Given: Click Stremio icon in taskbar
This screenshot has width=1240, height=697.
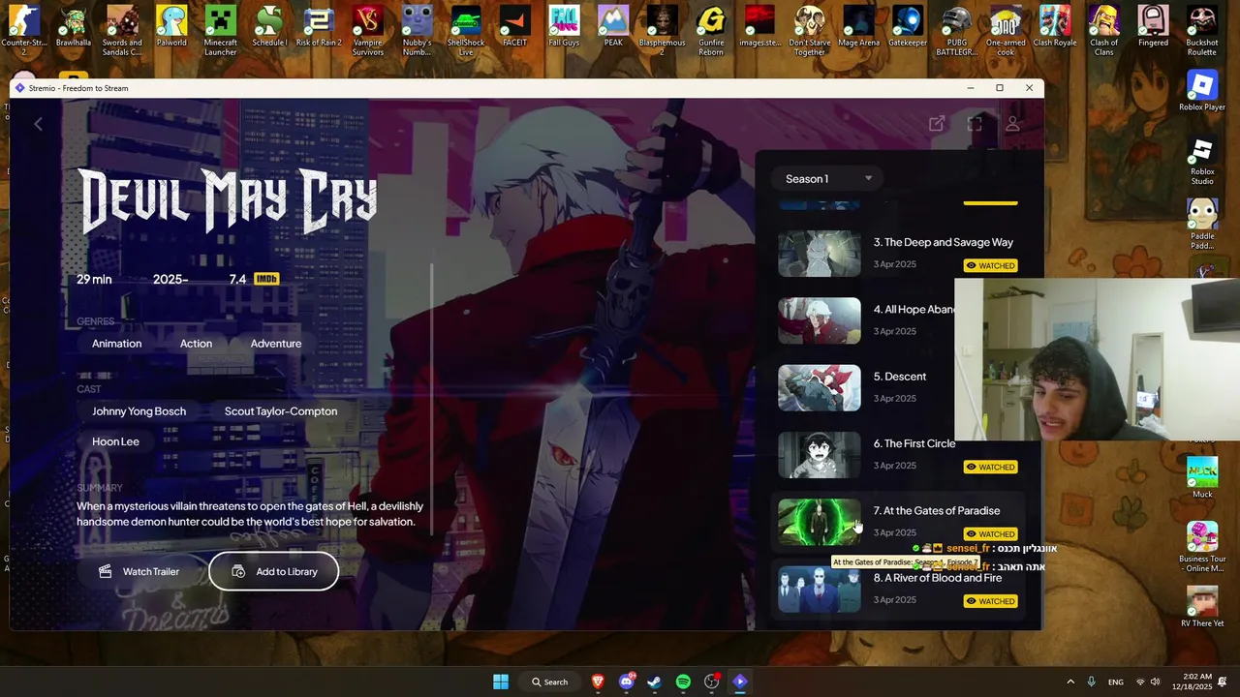Looking at the screenshot, I should [740, 682].
